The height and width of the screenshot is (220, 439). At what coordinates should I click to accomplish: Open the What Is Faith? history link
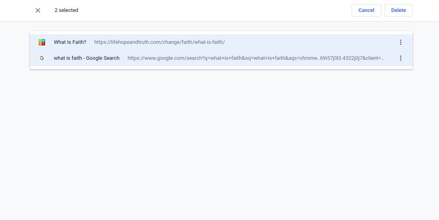(70, 42)
